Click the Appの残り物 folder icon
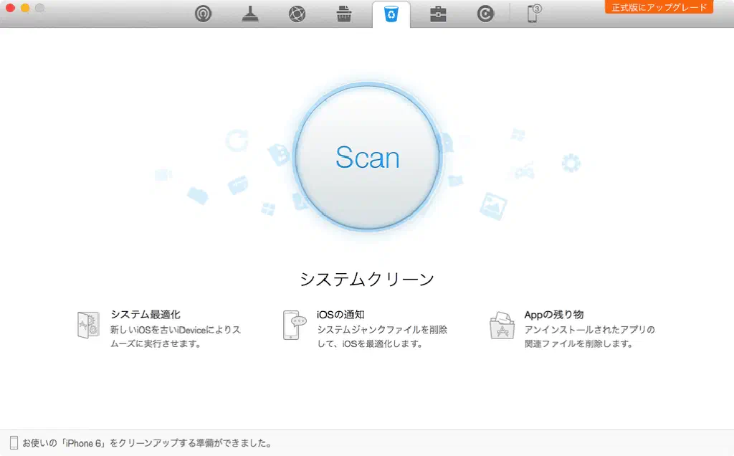Image resolution: width=734 pixels, height=456 pixels. pos(502,325)
